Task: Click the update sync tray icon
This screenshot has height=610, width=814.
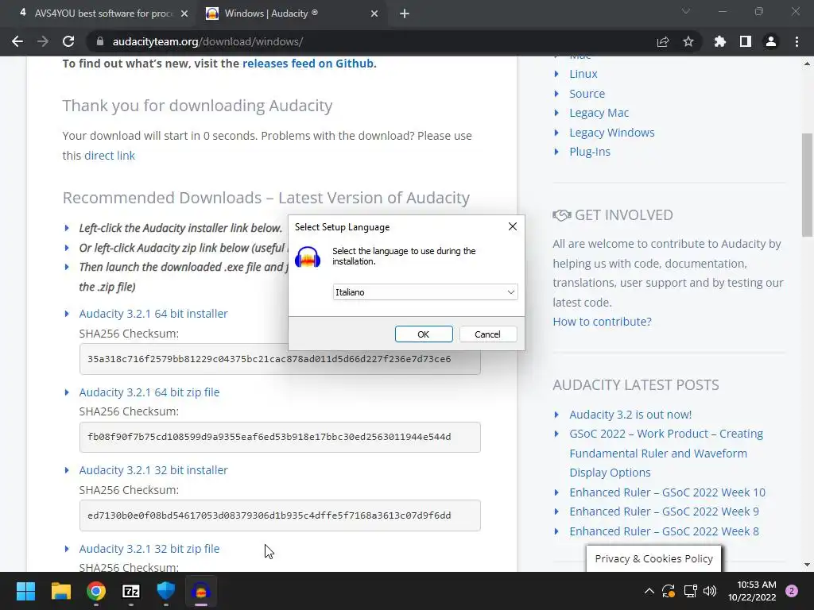Action: pyautogui.click(x=669, y=591)
